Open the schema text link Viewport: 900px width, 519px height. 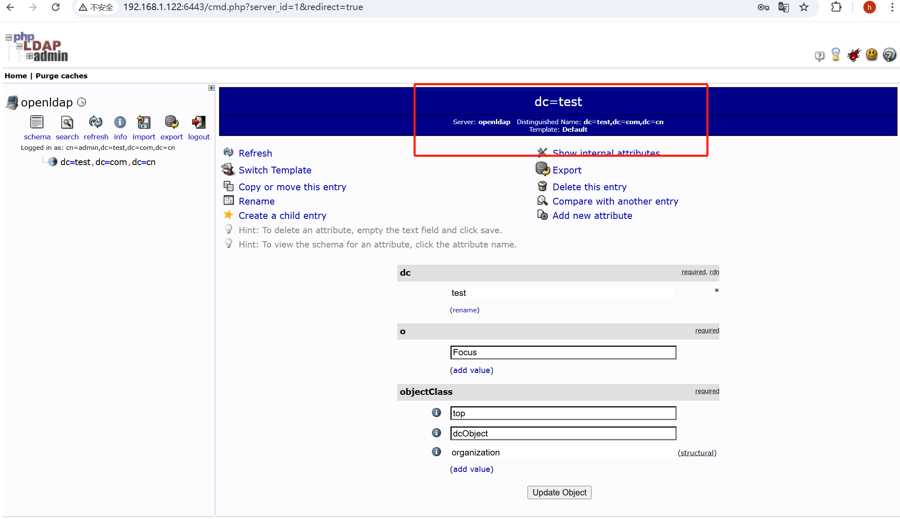click(x=37, y=137)
